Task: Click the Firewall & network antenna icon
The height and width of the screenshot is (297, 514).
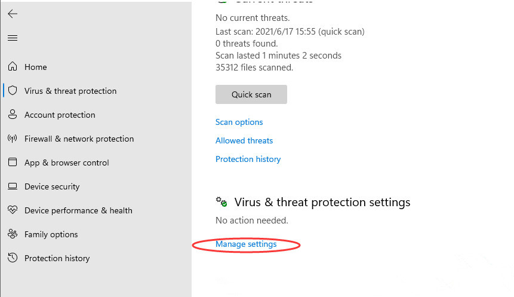Action: (13, 139)
